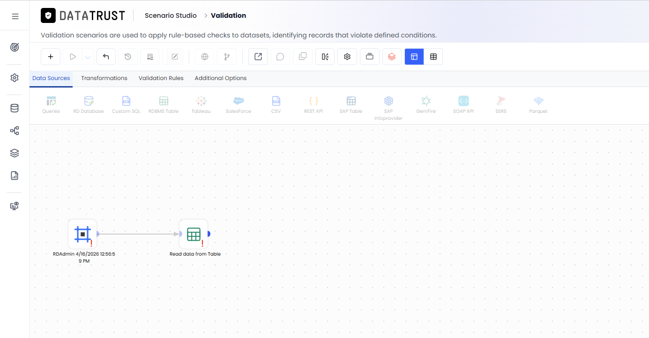The image size is (649, 338).
Task: Click the open-in-new-window toolbar button
Action: pyautogui.click(x=258, y=57)
